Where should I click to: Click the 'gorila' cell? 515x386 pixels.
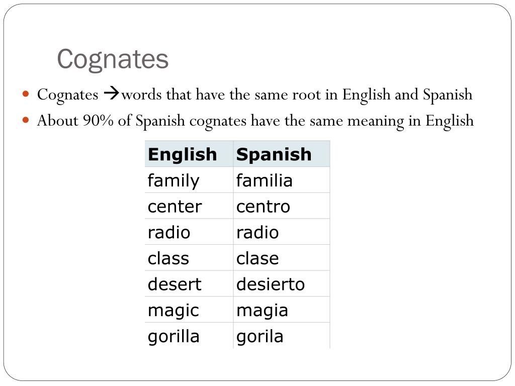282,335
